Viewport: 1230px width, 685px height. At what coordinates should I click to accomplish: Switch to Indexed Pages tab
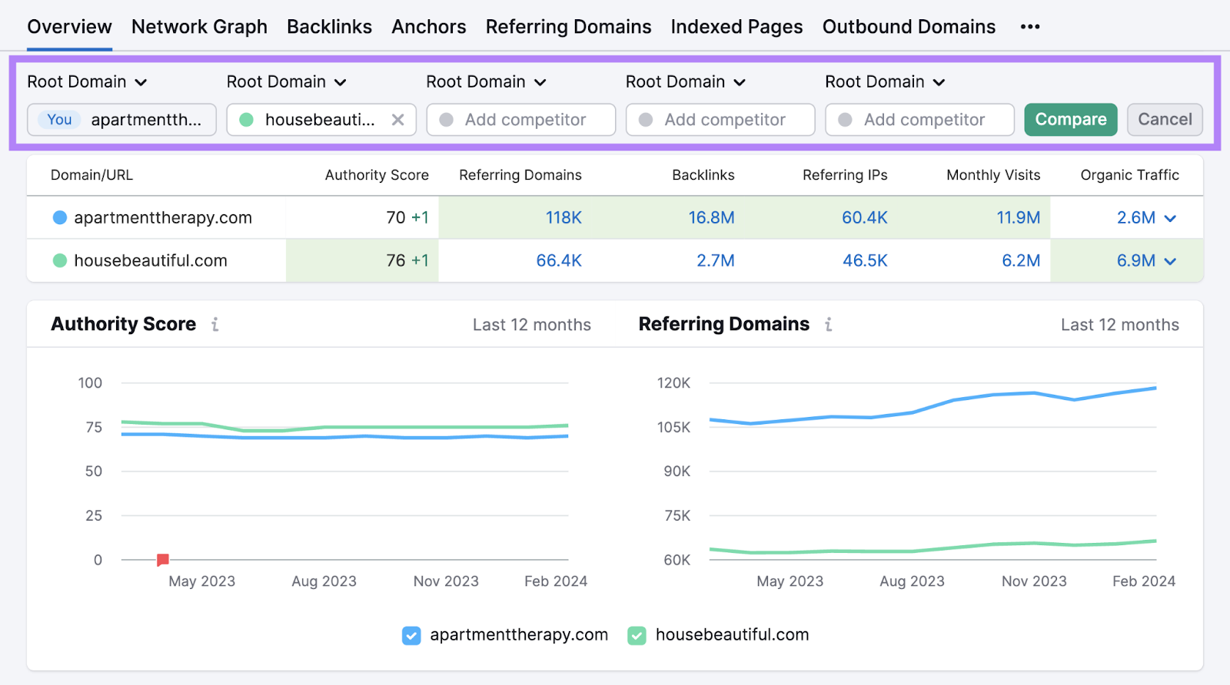coord(736,27)
